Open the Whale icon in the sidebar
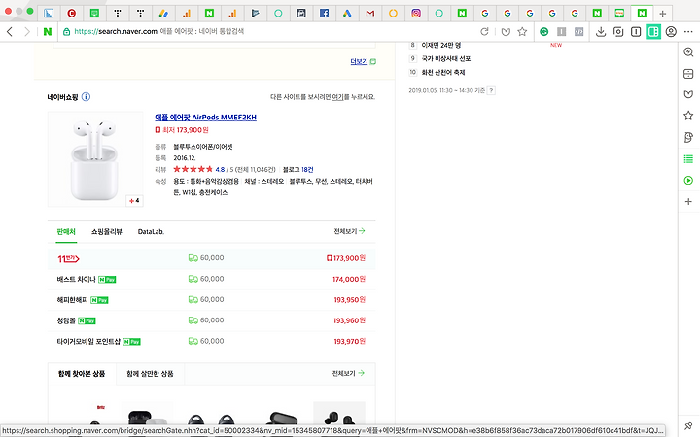 (688, 94)
